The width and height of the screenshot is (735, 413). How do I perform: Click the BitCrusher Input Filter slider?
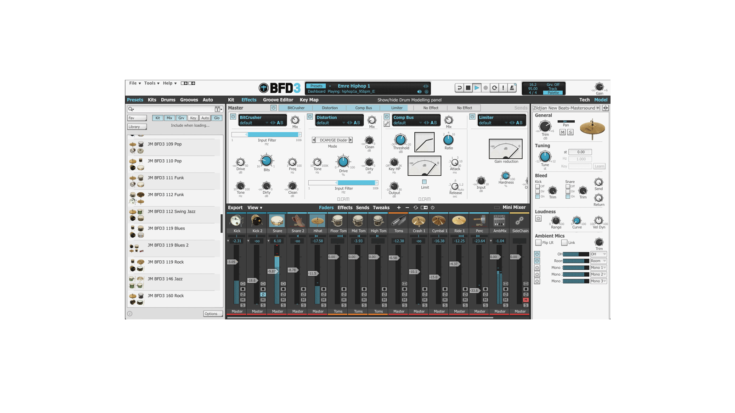[266, 134]
